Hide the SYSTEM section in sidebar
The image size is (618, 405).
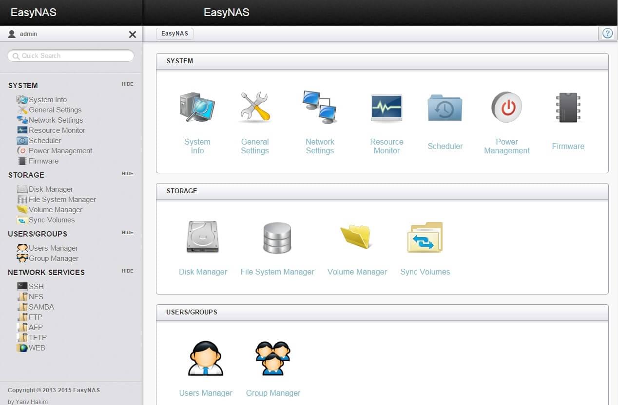(127, 84)
